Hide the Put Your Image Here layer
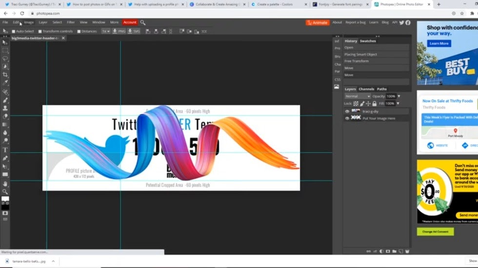Viewport: 478px width, 268px height. [x=347, y=118]
